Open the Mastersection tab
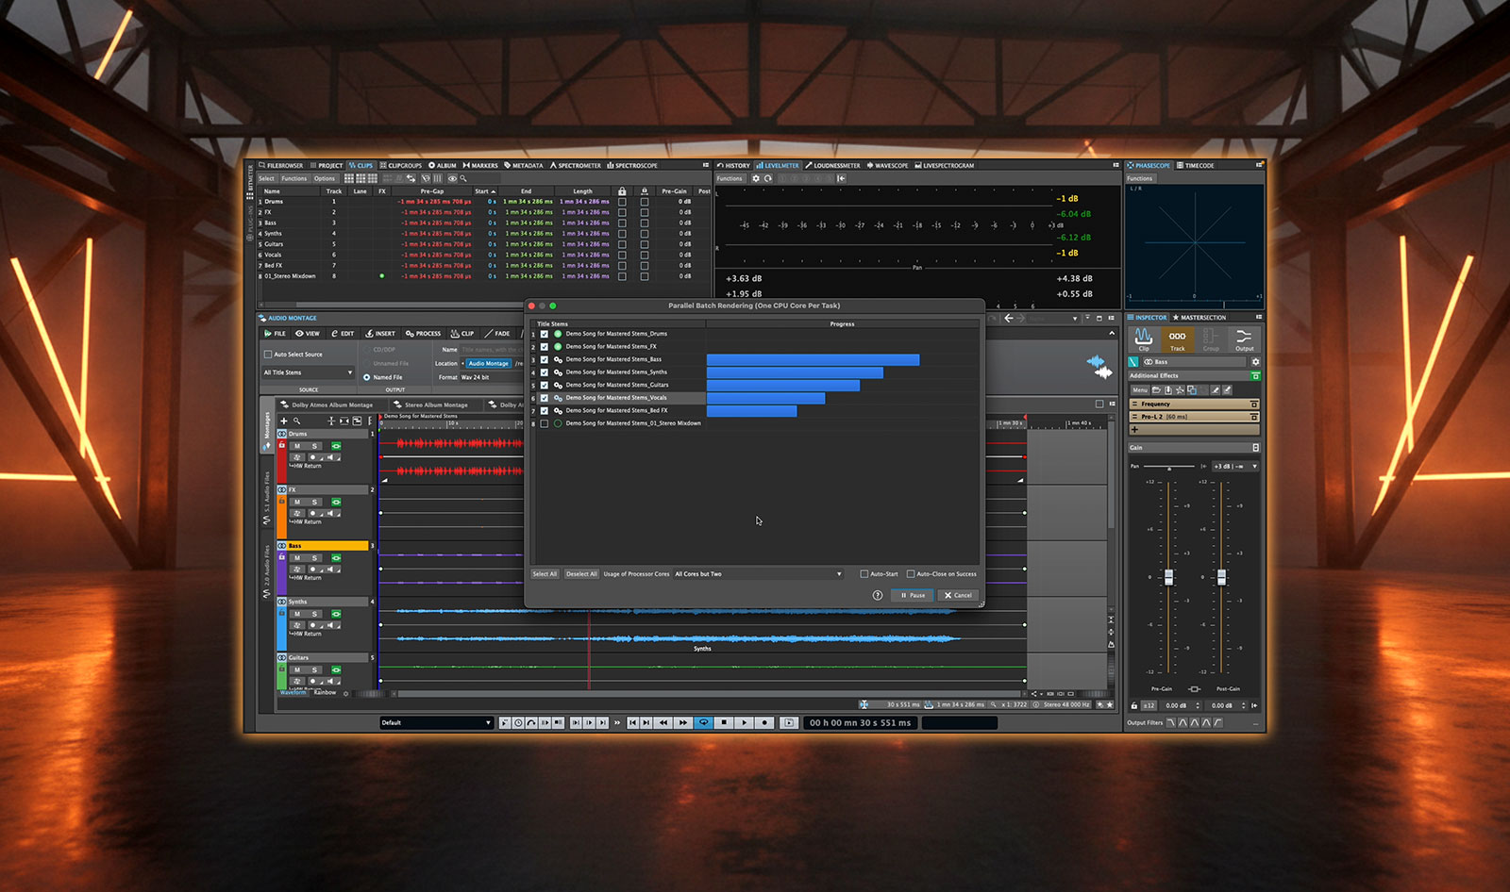The height and width of the screenshot is (892, 1510). 1199,318
